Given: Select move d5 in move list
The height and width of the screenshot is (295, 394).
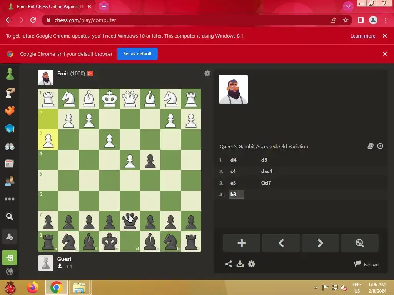Looking at the screenshot, I should click(264, 160).
